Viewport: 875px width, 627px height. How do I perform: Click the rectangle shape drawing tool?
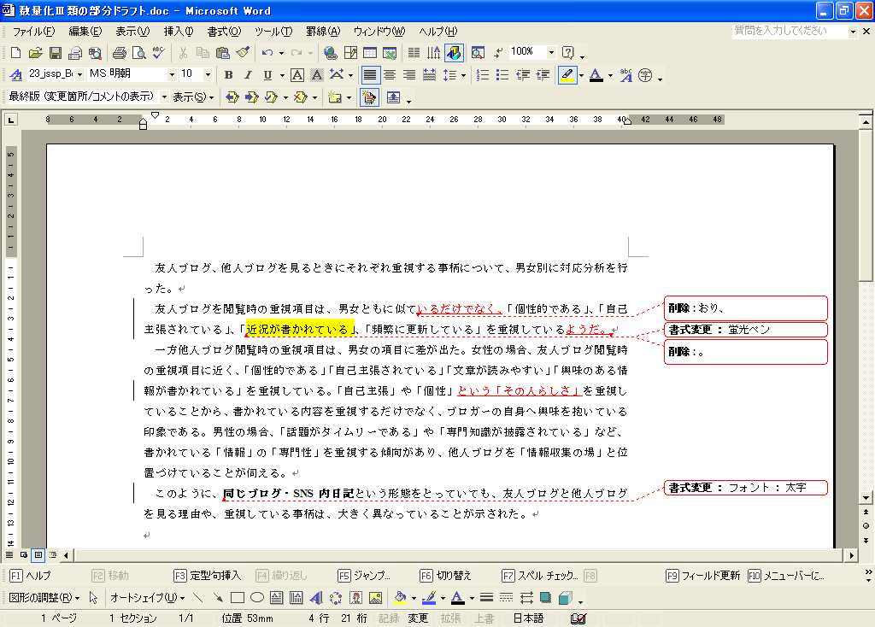[x=238, y=598]
